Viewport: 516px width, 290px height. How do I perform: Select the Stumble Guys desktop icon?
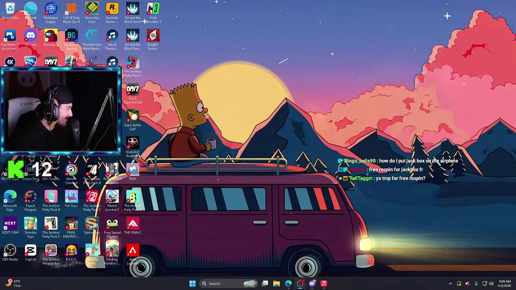click(x=30, y=228)
